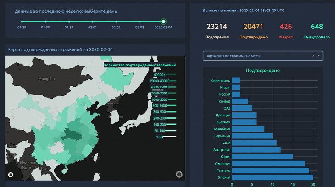Click the Japan bar in the chart
Image resolution: width=335 pixels, height=187 pixels.
(272, 177)
